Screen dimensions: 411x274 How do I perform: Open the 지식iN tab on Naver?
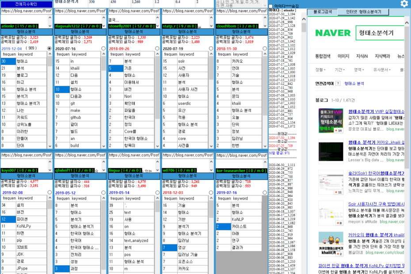tap(362, 56)
